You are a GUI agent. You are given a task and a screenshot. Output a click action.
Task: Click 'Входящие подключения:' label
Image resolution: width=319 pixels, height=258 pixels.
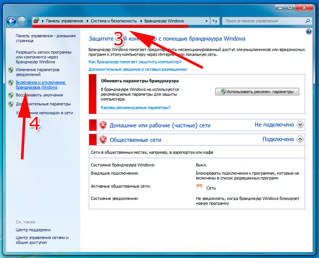(x=114, y=173)
